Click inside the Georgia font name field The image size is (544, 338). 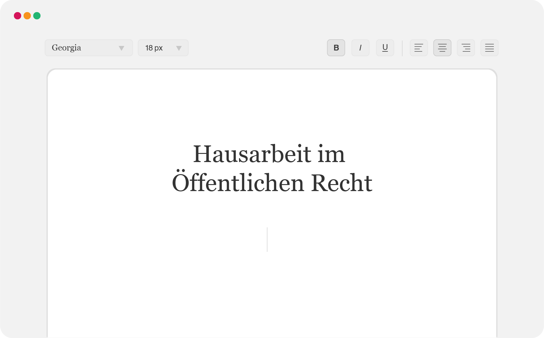point(76,47)
